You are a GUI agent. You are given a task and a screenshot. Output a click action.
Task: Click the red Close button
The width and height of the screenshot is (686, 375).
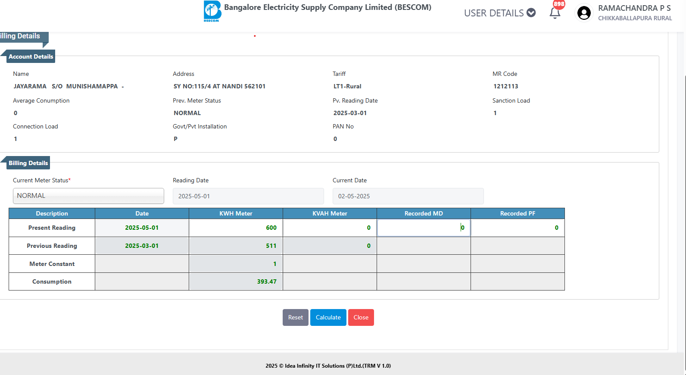tap(361, 317)
